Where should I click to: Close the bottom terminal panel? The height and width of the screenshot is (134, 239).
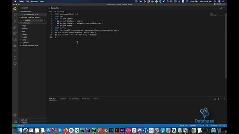pos(224,99)
